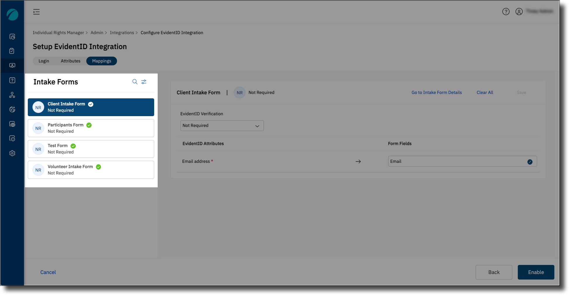The height and width of the screenshot is (295, 569).
Task: Select the Test Form entry
Action: click(x=91, y=149)
